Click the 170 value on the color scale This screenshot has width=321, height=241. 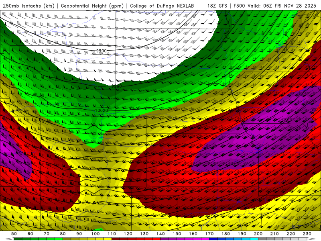tap(209, 234)
